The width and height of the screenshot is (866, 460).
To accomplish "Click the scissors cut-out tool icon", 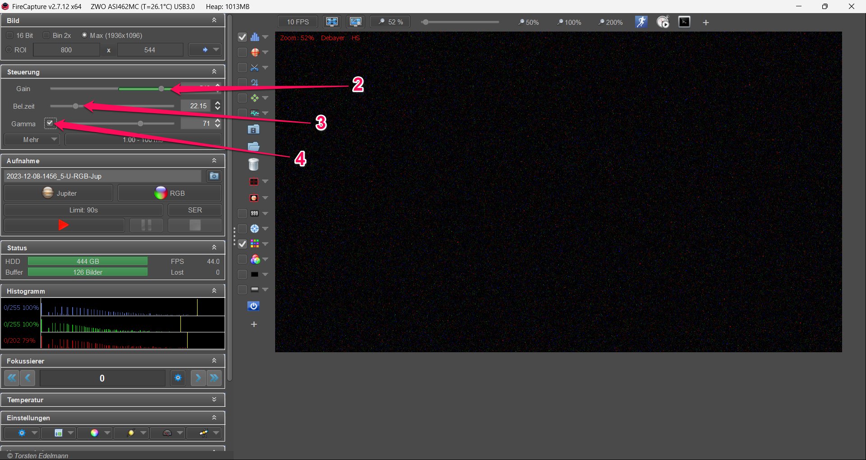I will 255,68.
